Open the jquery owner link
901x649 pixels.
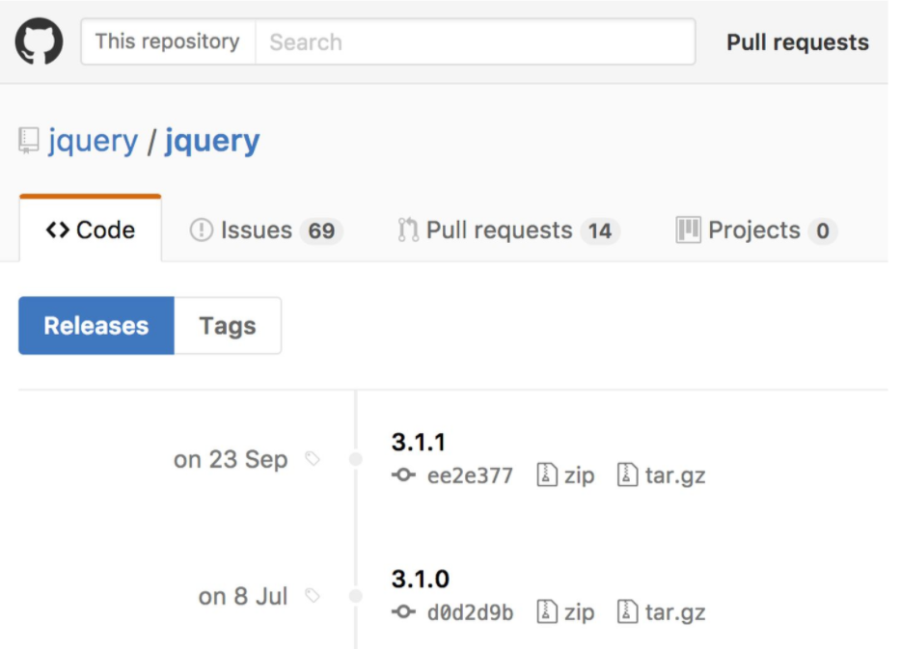pos(93,142)
